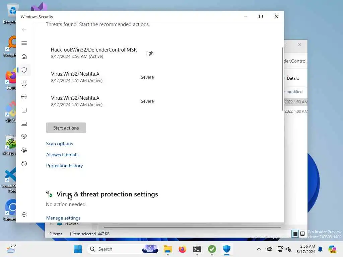Show hidden system tray icons chevron
Viewport: 343px width, 257px height.
click(259, 249)
